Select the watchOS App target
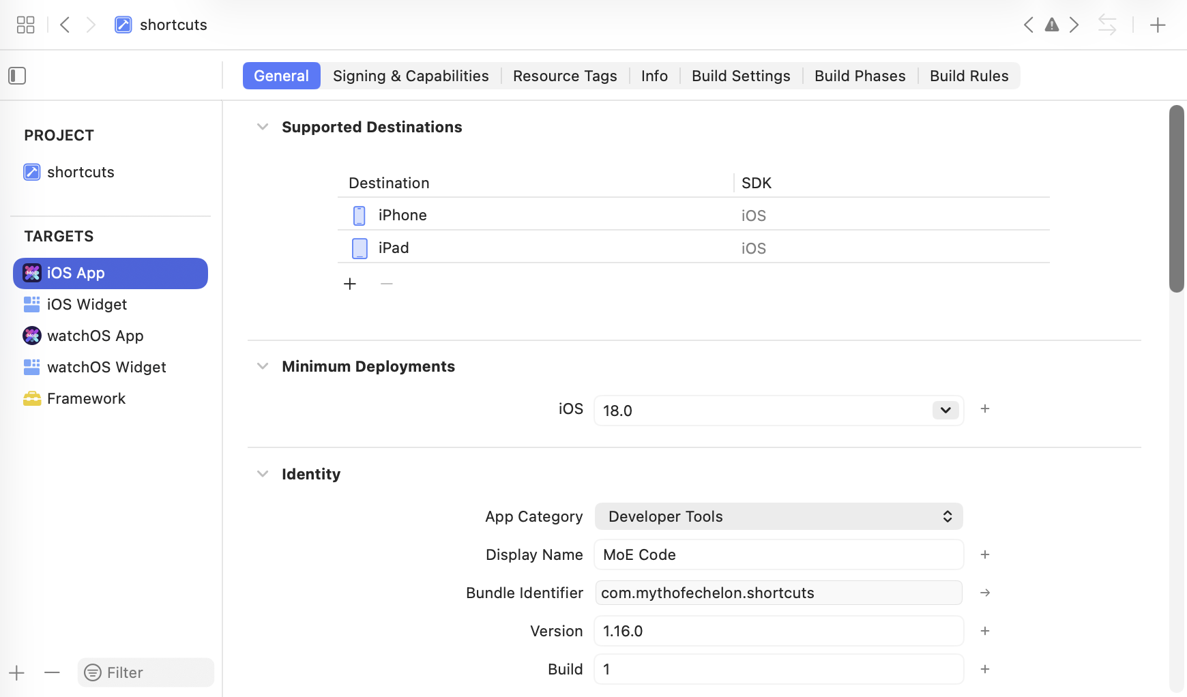Viewport: 1187px width, 697px height. [x=111, y=336]
